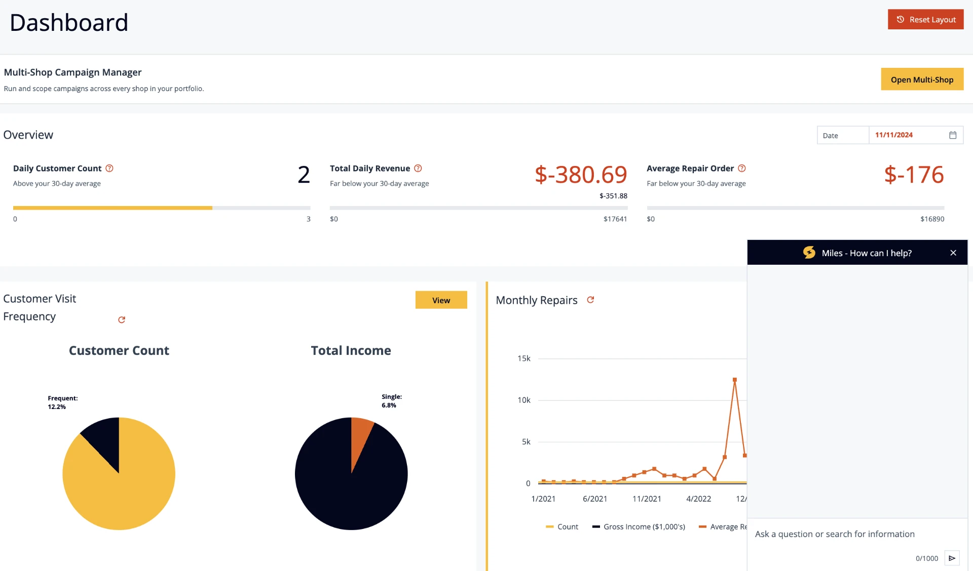
Task: Close the Miles help chat panel
Action: pos(953,253)
